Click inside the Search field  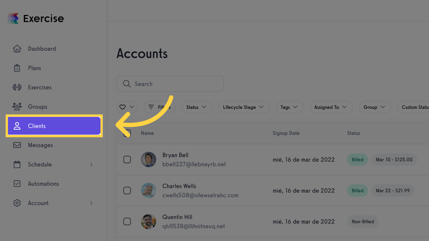(x=170, y=84)
